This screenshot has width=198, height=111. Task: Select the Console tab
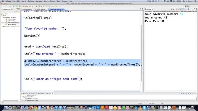(148, 9)
